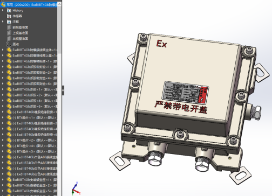Click the feature tree panel collapse handle

(63, 90)
